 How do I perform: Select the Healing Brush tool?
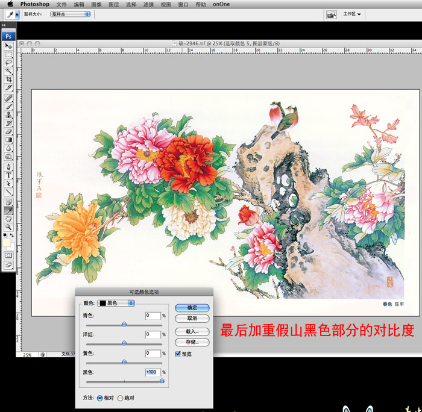click(x=8, y=98)
